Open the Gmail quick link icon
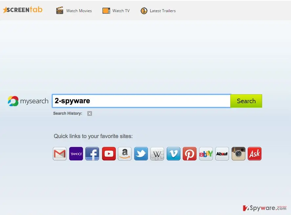This screenshot has height=215, width=291. tap(60, 154)
